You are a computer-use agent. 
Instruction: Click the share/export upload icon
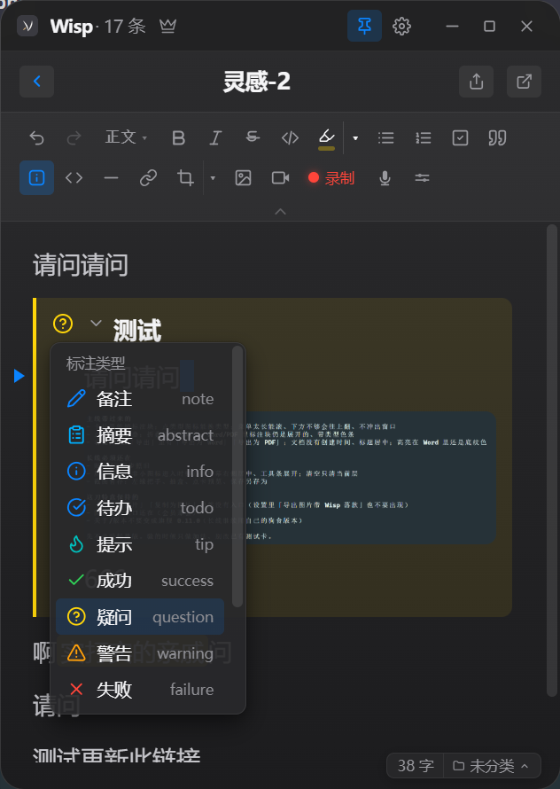(476, 81)
